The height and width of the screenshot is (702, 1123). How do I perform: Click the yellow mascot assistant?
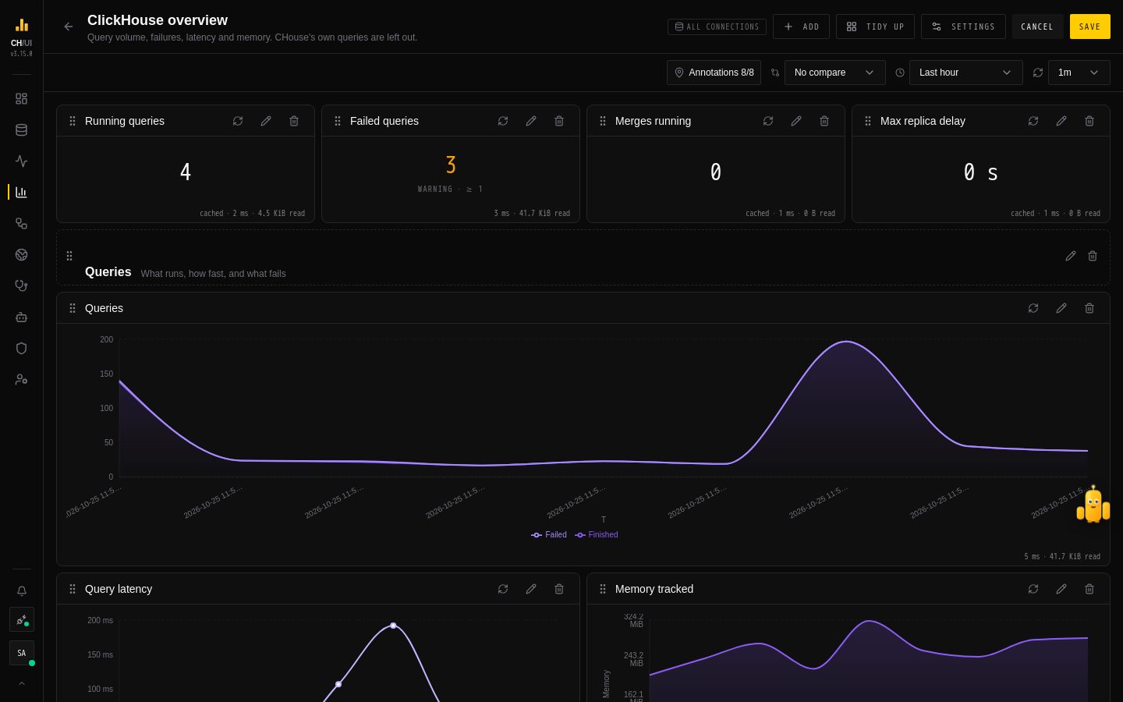pos(1093,505)
